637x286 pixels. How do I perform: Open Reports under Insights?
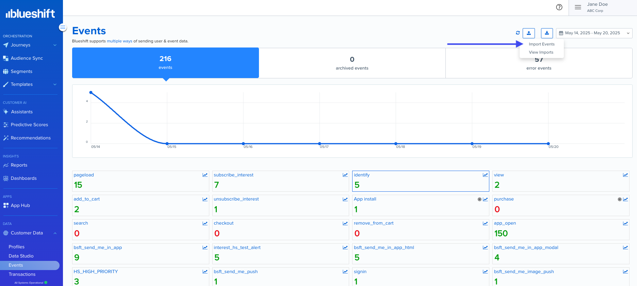(19, 165)
